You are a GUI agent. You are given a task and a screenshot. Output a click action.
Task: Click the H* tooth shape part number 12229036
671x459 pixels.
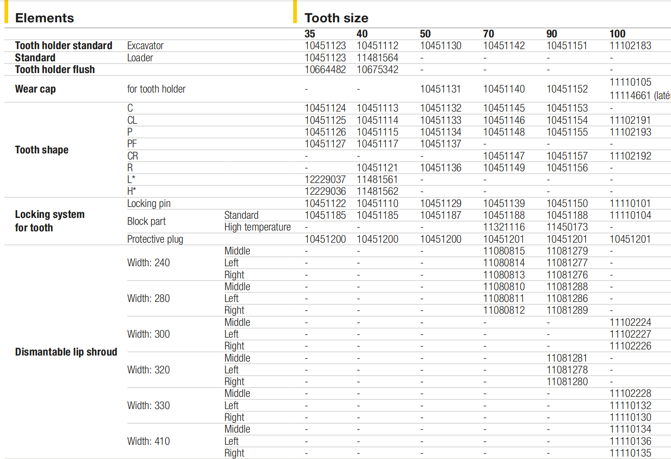[325, 191]
